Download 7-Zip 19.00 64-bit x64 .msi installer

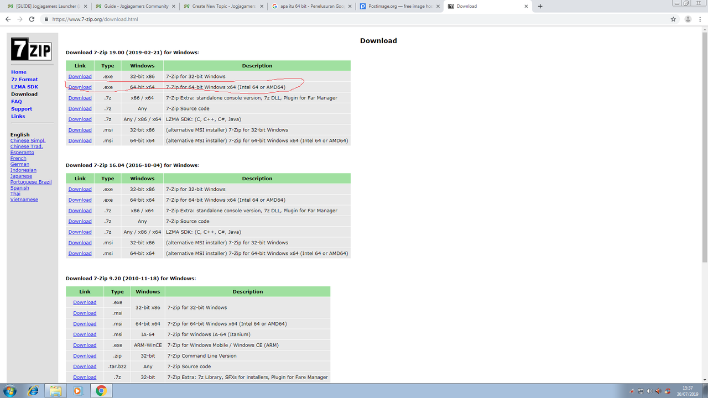point(80,140)
